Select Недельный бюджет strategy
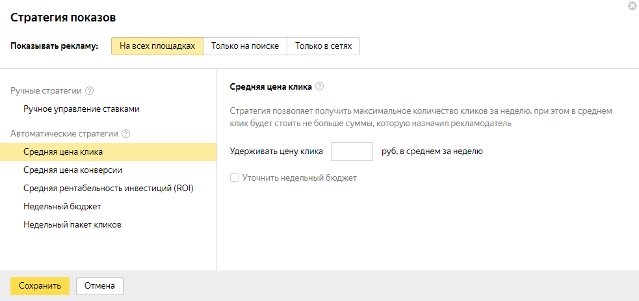Viewport: 639px width, 301px height. click(62, 207)
